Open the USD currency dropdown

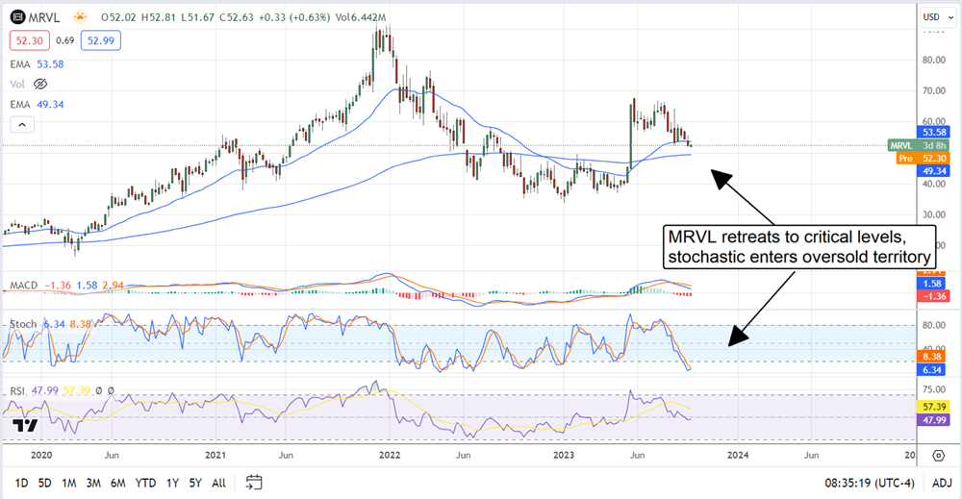[938, 17]
